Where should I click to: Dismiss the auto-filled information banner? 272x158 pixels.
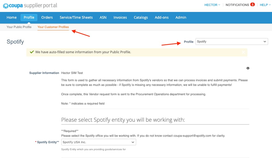[243, 52]
